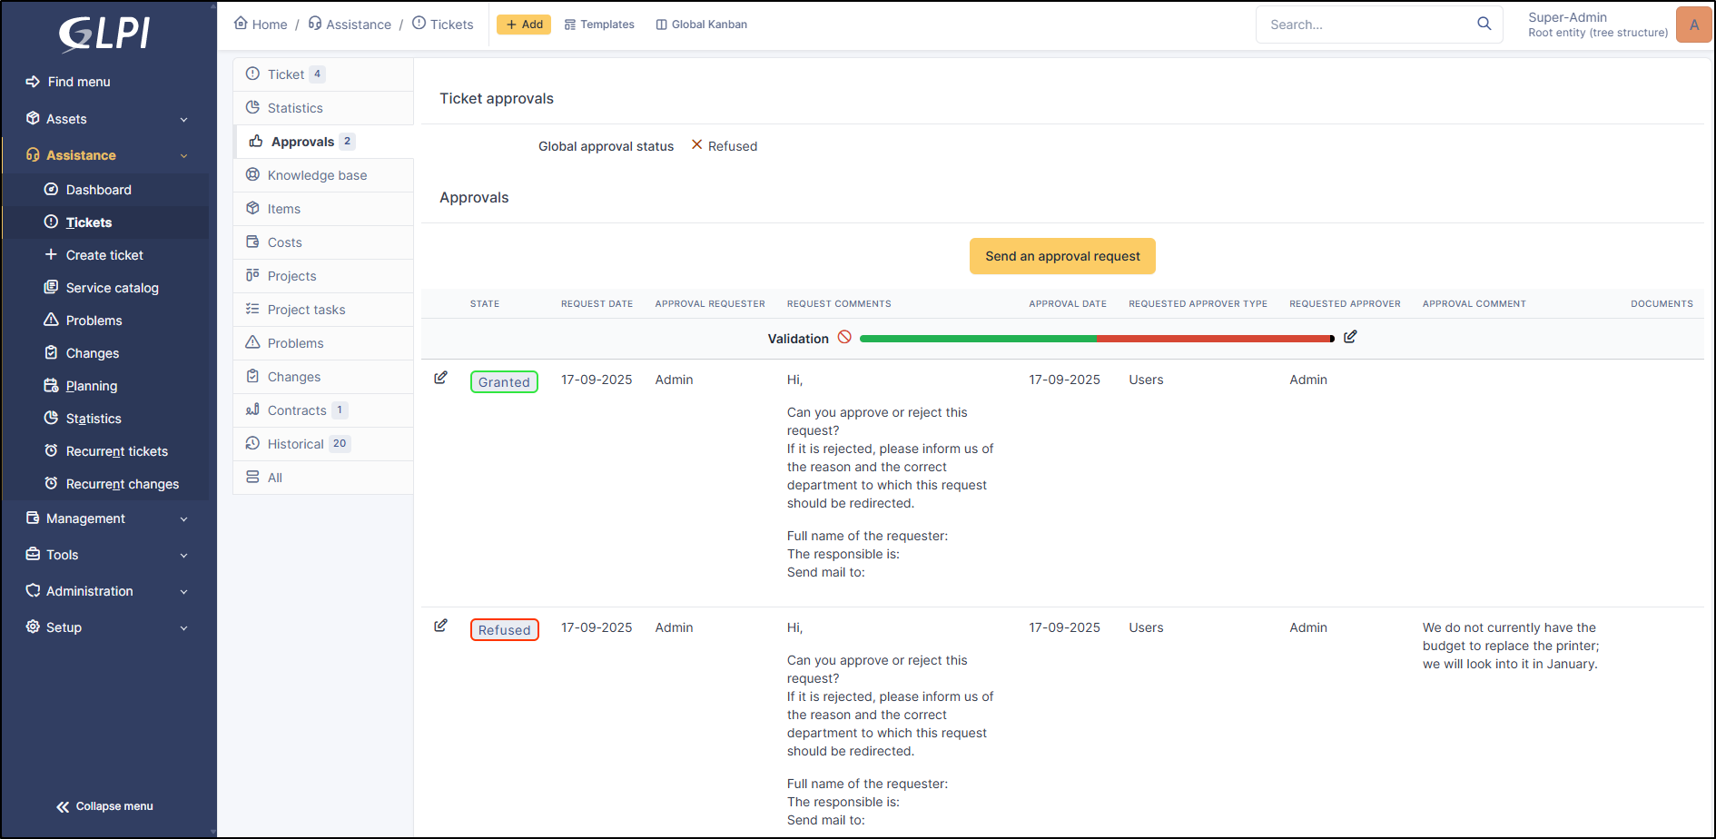The height and width of the screenshot is (839, 1716).
Task: Click the Add button
Action: [x=524, y=25]
